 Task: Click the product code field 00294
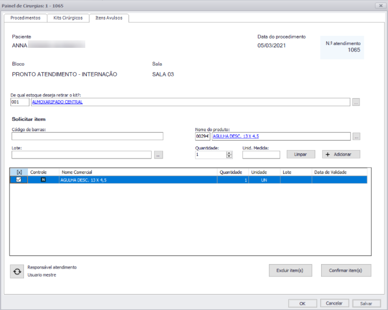click(x=202, y=136)
